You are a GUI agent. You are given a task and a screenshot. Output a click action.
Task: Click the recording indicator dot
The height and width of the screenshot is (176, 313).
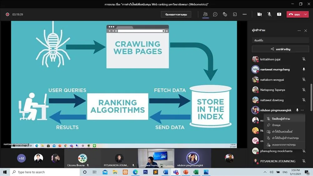tap(8, 14)
